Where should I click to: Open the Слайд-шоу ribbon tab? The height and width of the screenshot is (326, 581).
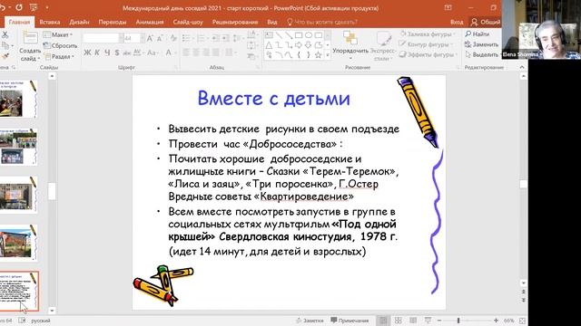(188, 22)
